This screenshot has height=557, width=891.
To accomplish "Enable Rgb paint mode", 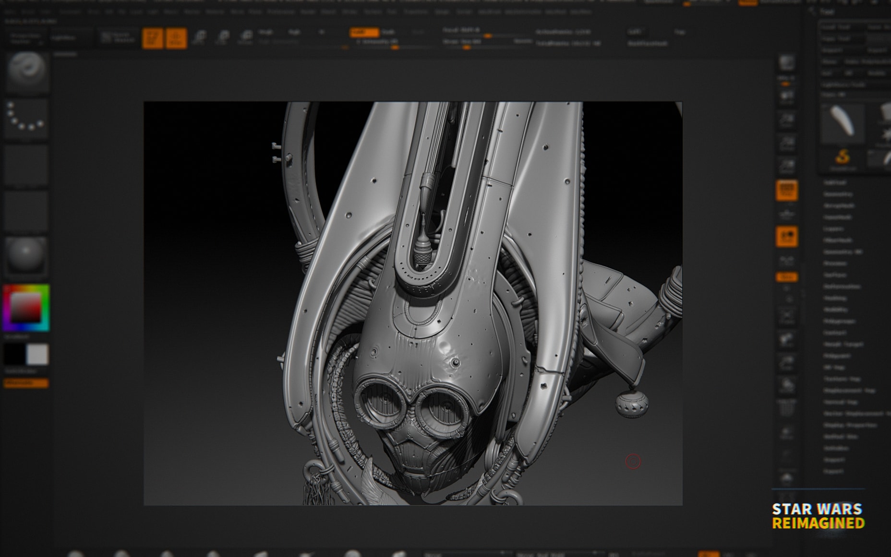I will (x=294, y=32).
